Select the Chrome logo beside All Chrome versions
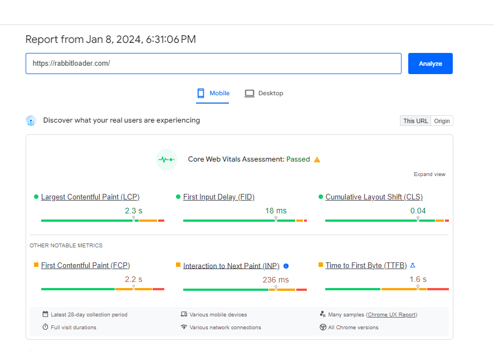The width and height of the screenshot is (494, 351). [323, 328]
